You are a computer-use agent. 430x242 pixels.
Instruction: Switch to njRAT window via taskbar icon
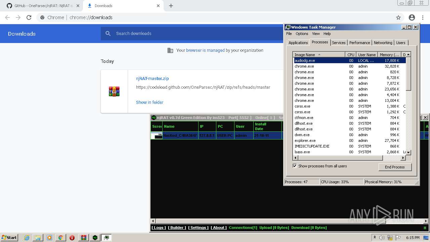(95, 238)
